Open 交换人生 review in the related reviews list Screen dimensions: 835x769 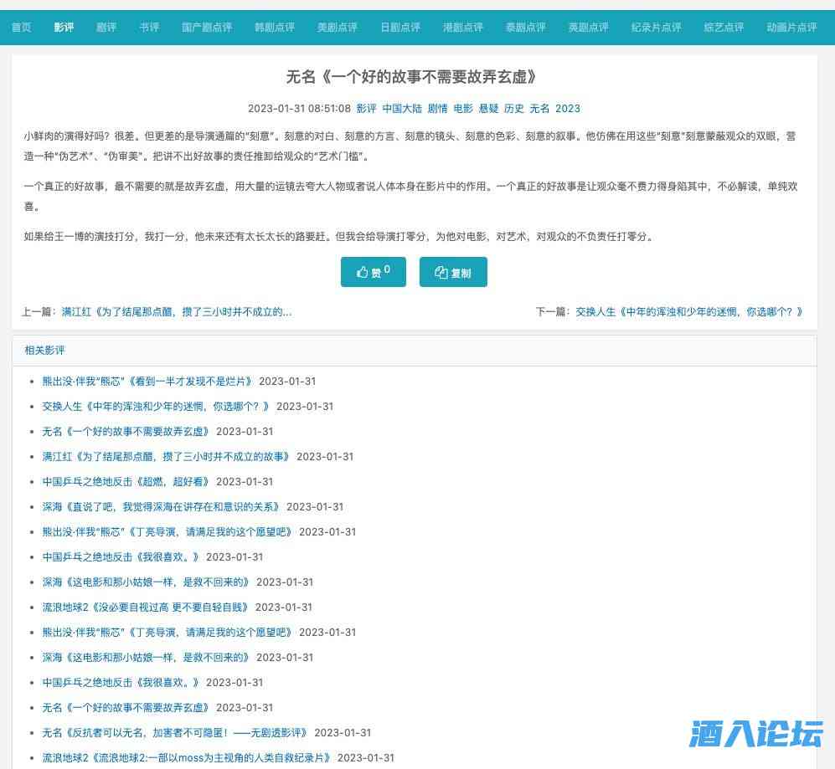click(x=156, y=406)
